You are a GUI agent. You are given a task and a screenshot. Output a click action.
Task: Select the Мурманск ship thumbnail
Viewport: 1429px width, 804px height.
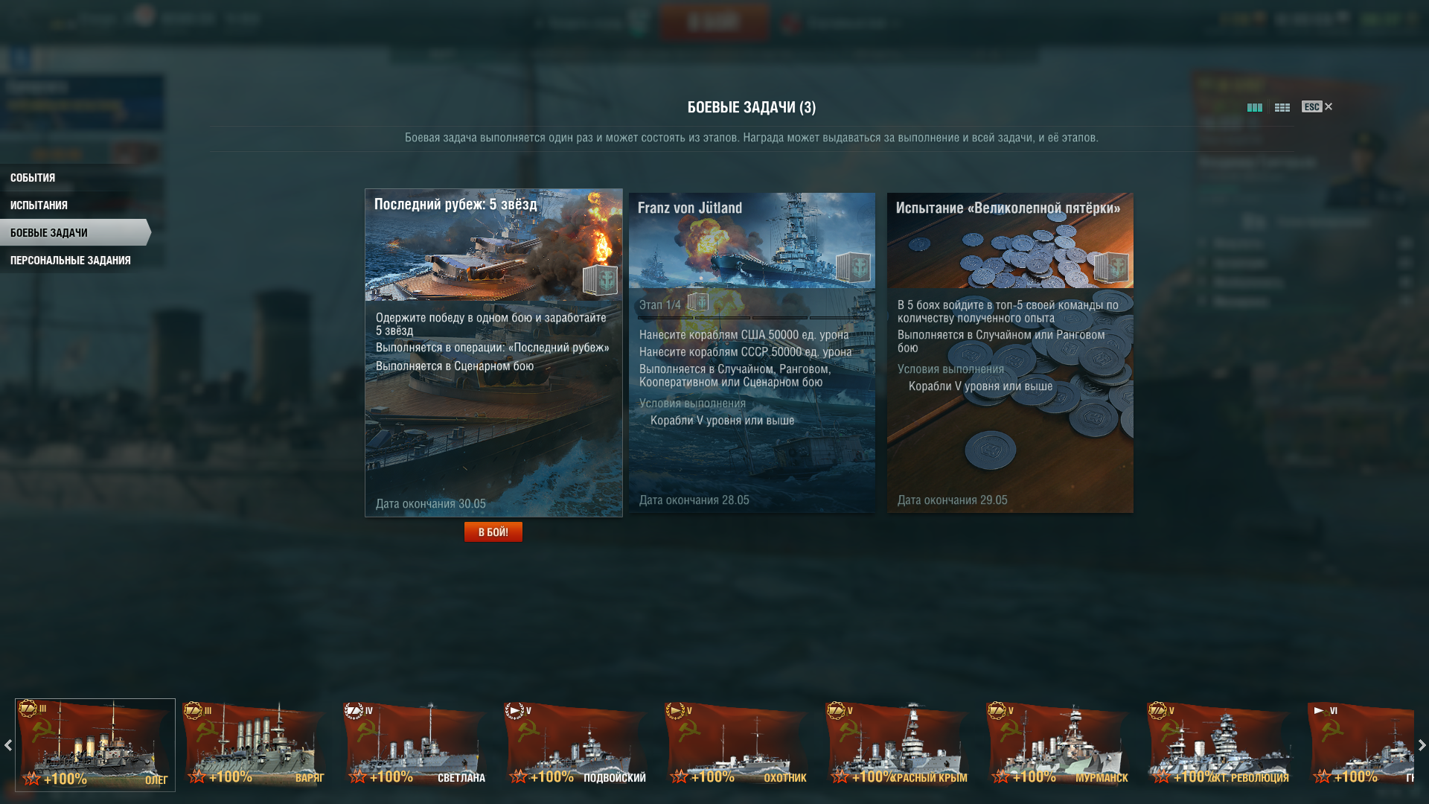[x=1059, y=744]
